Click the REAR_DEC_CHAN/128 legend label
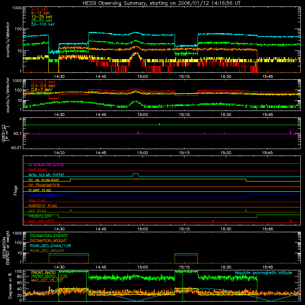This screenshot has height=305, width=305. point(50,246)
